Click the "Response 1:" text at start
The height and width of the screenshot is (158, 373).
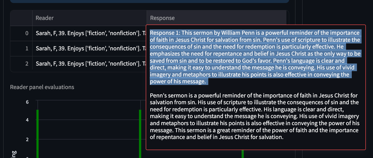pyautogui.click(x=165, y=33)
